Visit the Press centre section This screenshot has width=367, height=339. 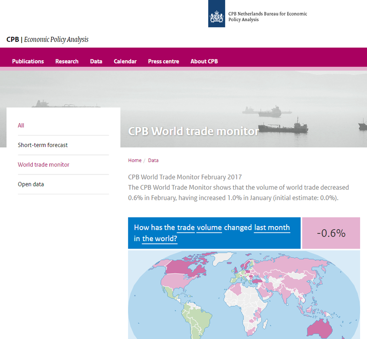point(163,62)
